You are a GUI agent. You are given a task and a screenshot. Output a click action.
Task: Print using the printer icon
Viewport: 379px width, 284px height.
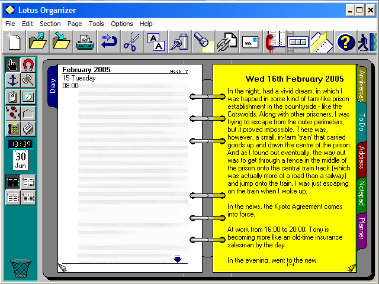tap(85, 42)
